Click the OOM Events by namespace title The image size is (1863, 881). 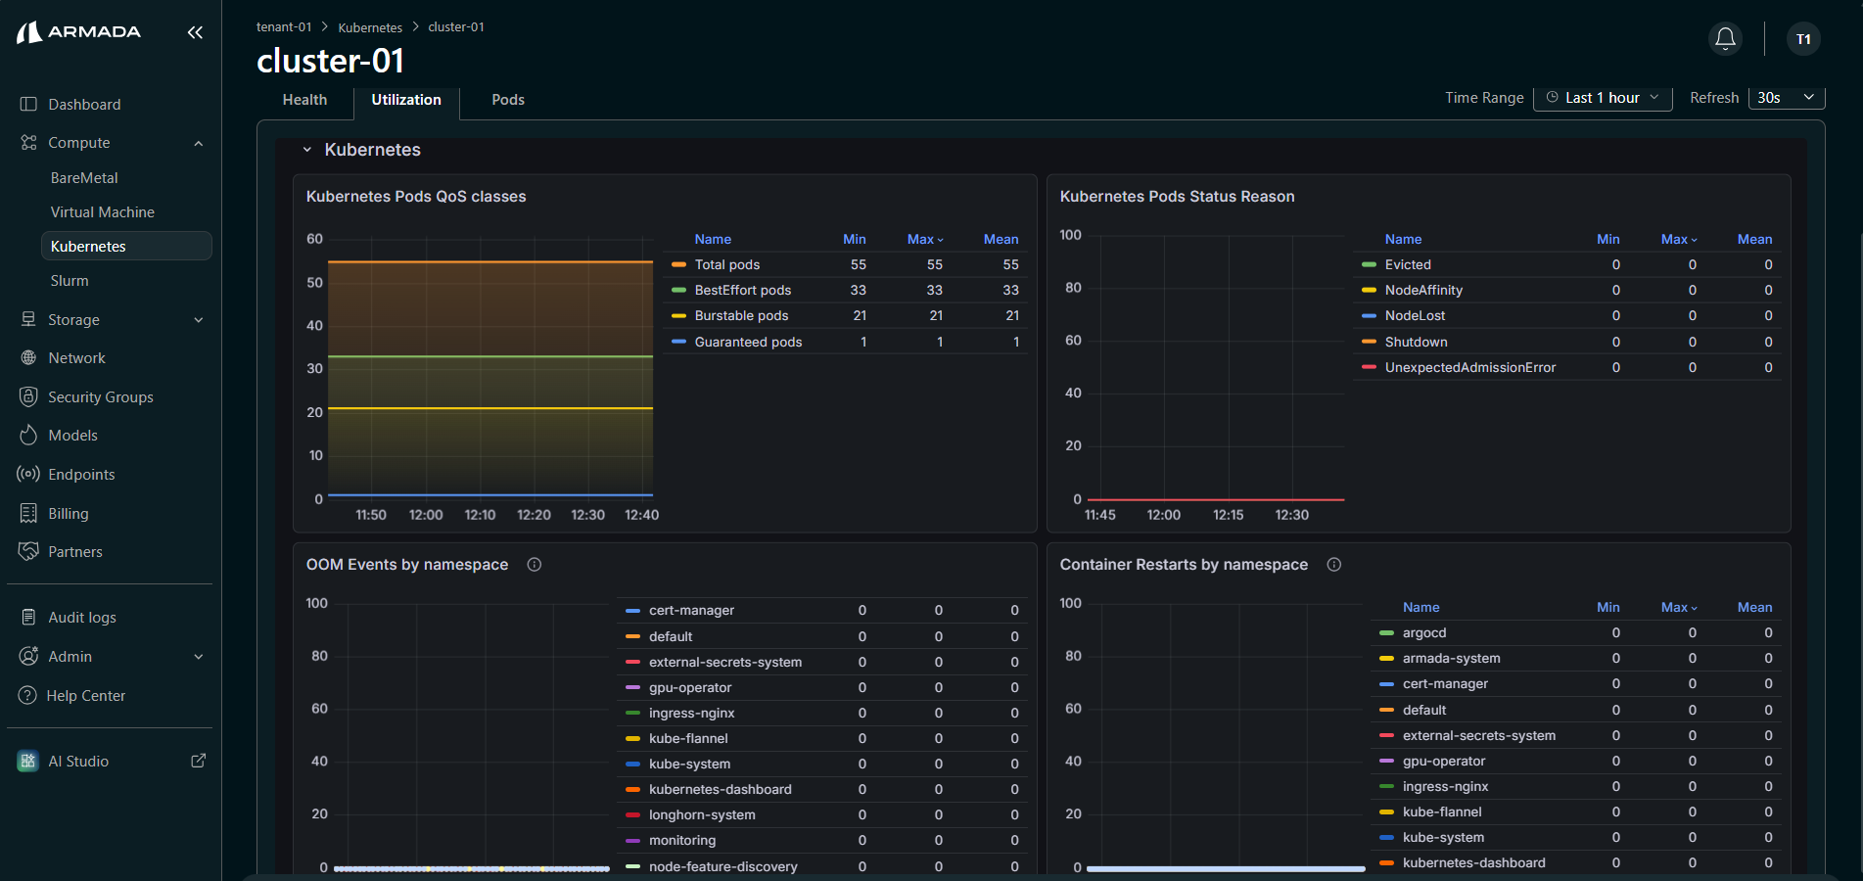(407, 565)
